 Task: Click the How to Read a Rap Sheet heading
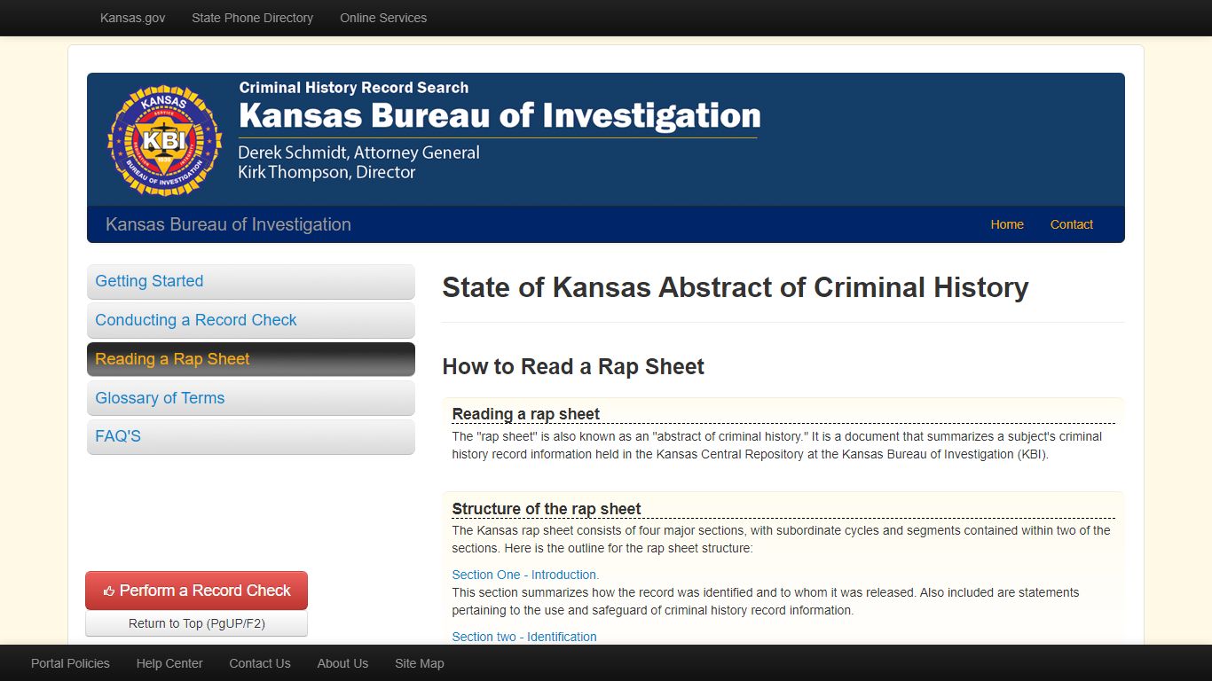tap(573, 367)
